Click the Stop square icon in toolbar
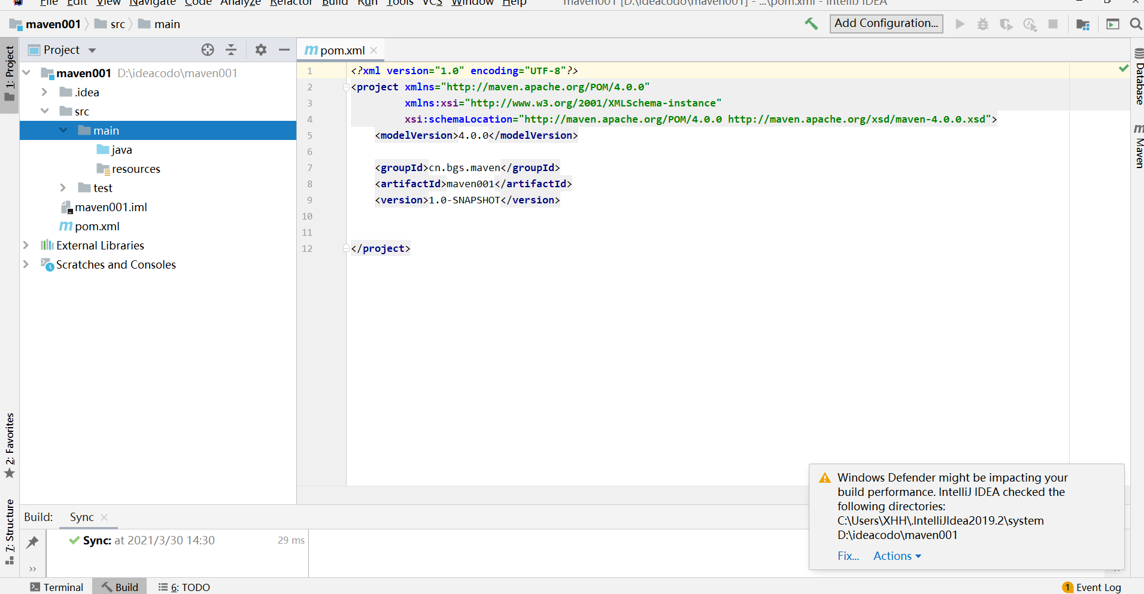 1053,24
